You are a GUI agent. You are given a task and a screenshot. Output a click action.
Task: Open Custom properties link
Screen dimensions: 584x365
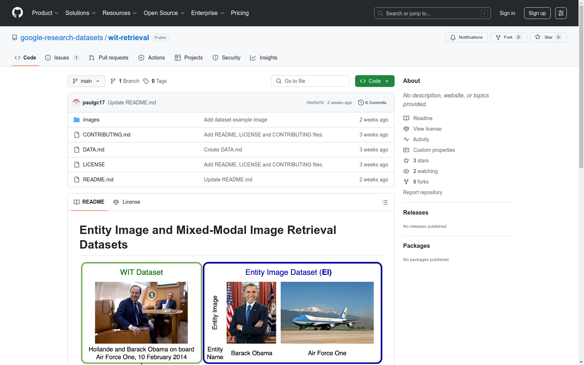[x=429, y=150]
